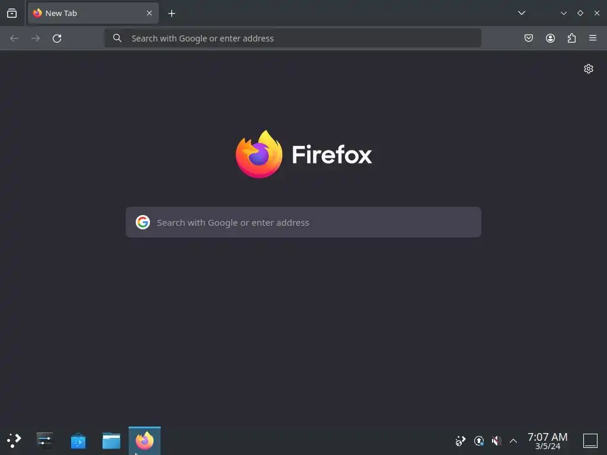Expand hidden system tray icons
The image size is (607, 455).
coord(513,441)
